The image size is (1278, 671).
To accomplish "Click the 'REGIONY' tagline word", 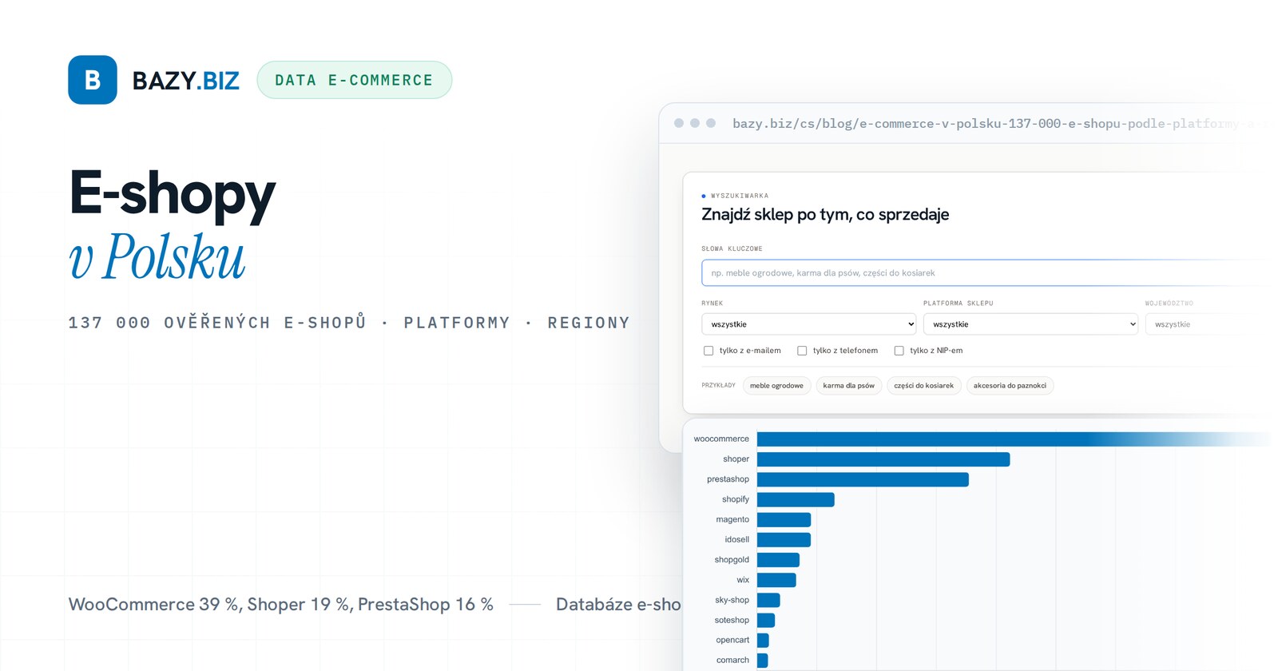I will pyautogui.click(x=589, y=323).
